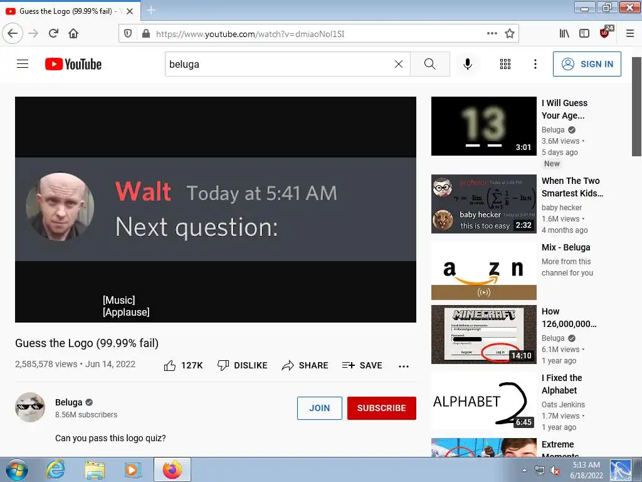The image size is (642, 482).
Task: Click the Firefox taskbar button
Action: (172, 469)
